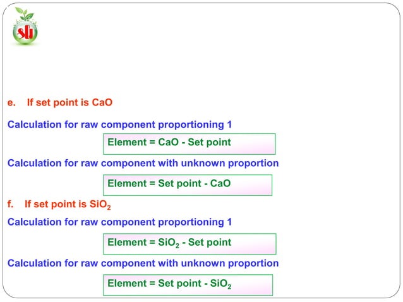This screenshot has width=403, height=302.
Task: Click the list marker 'f.'
Action: pos(10,204)
